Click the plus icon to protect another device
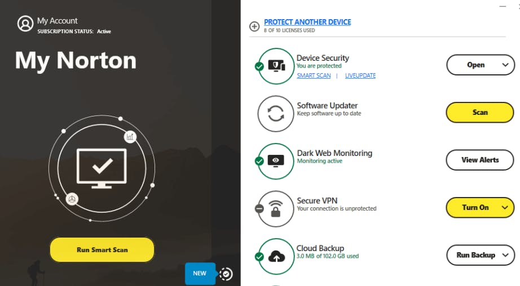Screen dimensions: 520x286 click(254, 26)
